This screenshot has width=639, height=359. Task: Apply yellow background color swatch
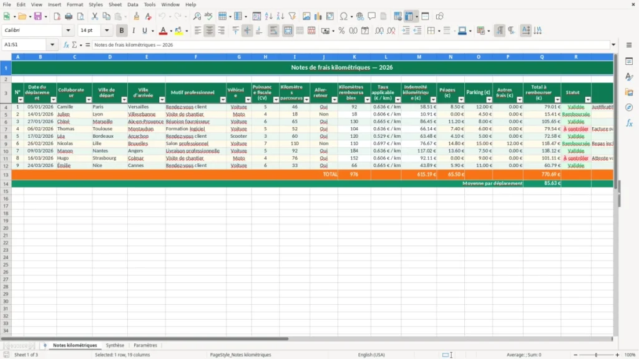pos(178,31)
